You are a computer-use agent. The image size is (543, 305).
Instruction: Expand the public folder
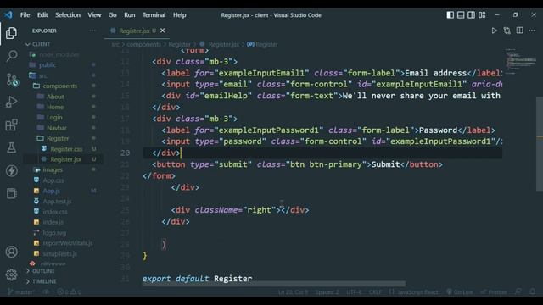[48, 64]
